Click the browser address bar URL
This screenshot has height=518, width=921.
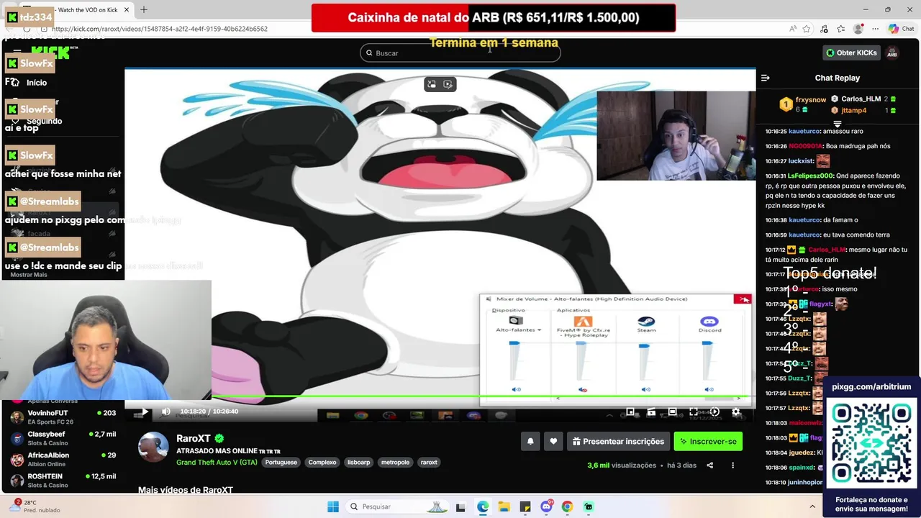pos(160,29)
